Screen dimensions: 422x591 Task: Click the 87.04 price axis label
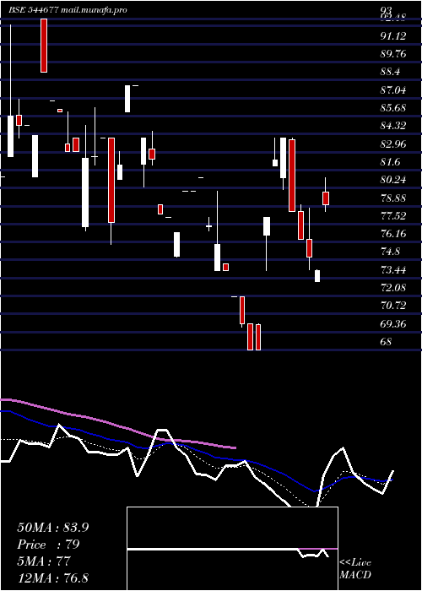click(393, 89)
